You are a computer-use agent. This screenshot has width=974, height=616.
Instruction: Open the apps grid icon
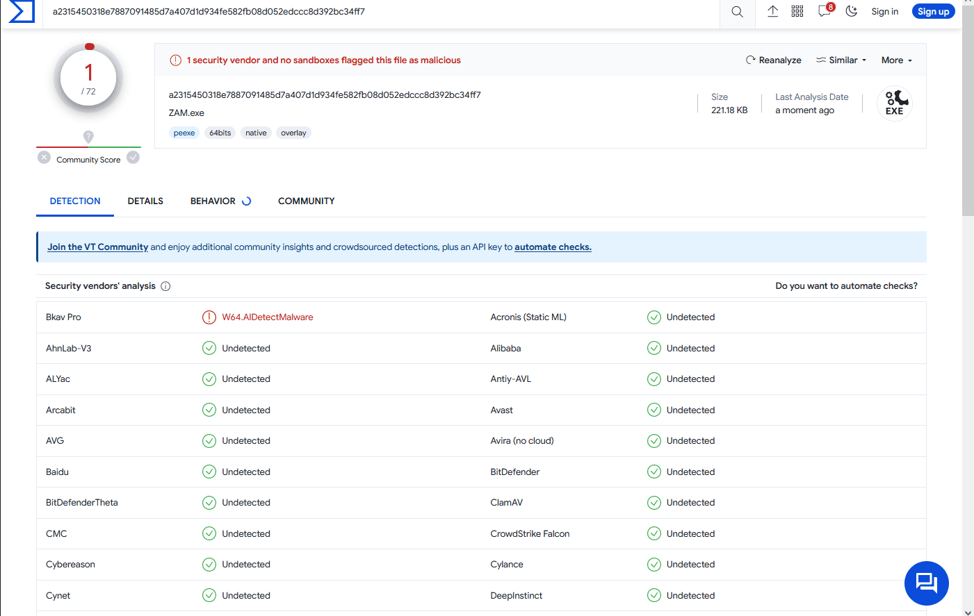(x=797, y=11)
